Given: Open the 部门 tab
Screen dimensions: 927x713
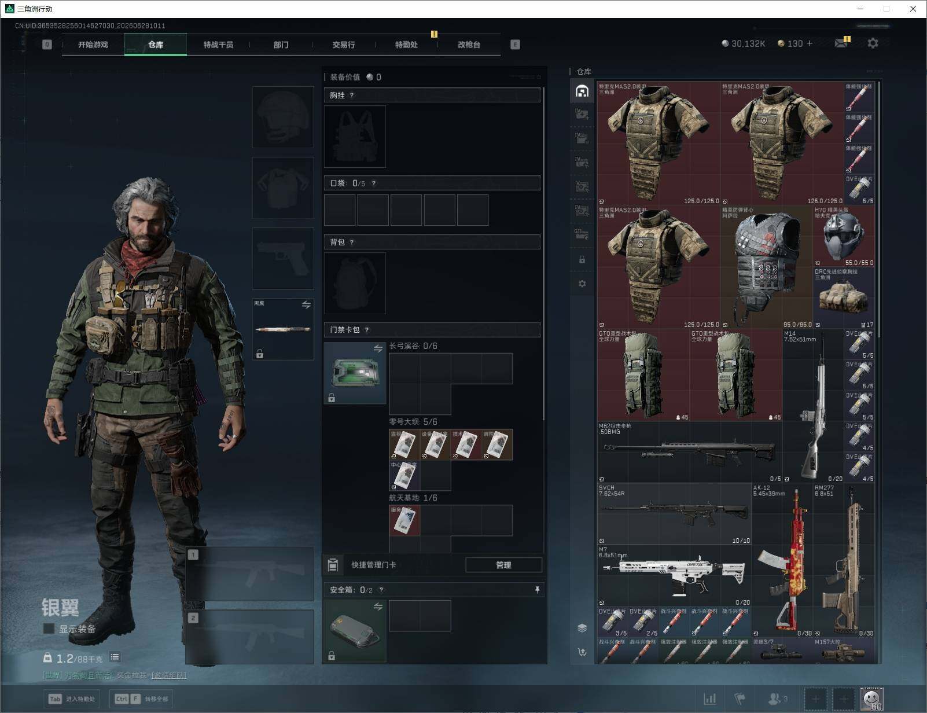Looking at the screenshot, I should [281, 45].
